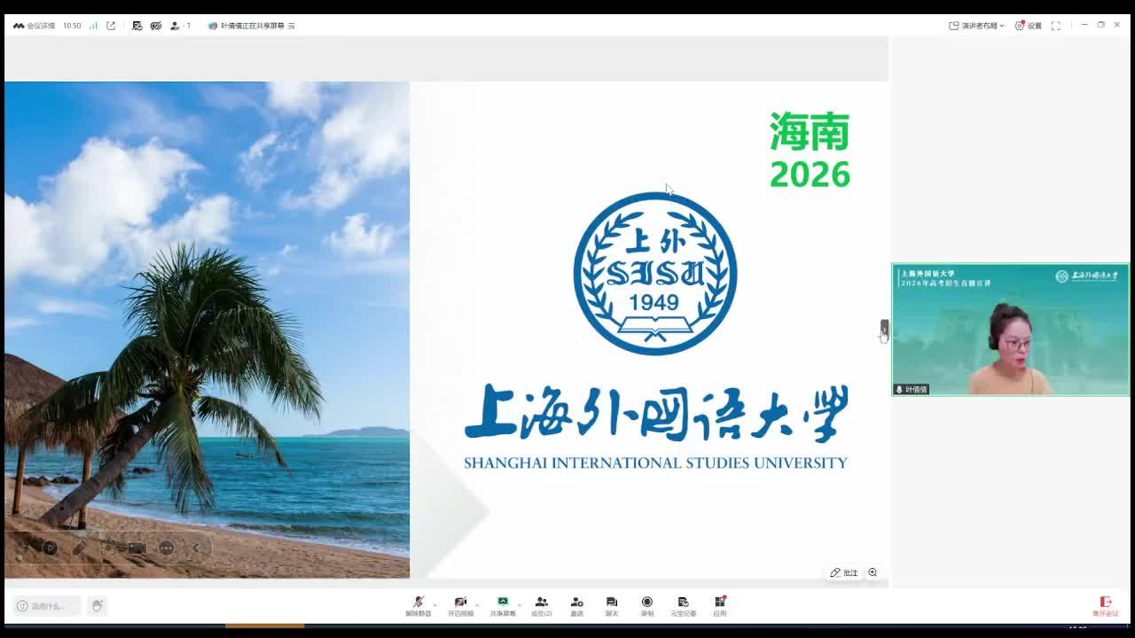Screen dimensions: 1135x638
Task: Collapse the side video panel arrow
Action: coord(884,329)
